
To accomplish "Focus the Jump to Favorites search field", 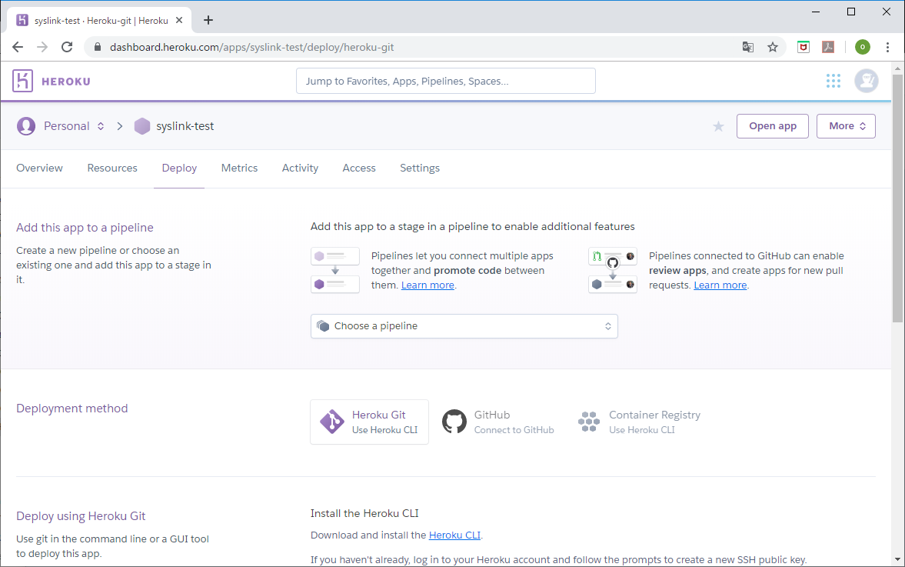I will coord(445,81).
